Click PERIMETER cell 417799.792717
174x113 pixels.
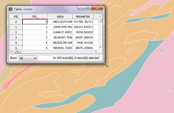83,22
